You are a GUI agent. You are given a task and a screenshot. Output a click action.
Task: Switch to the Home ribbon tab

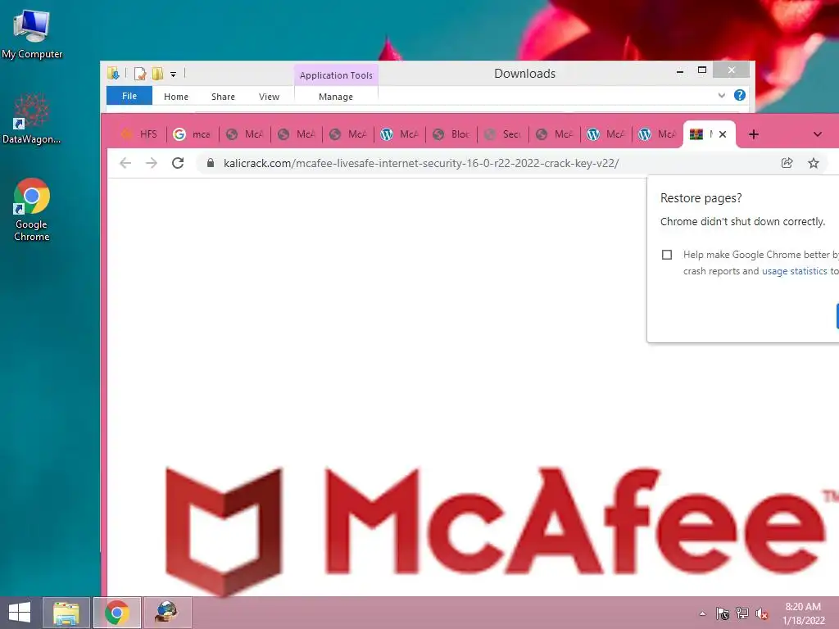point(176,97)
